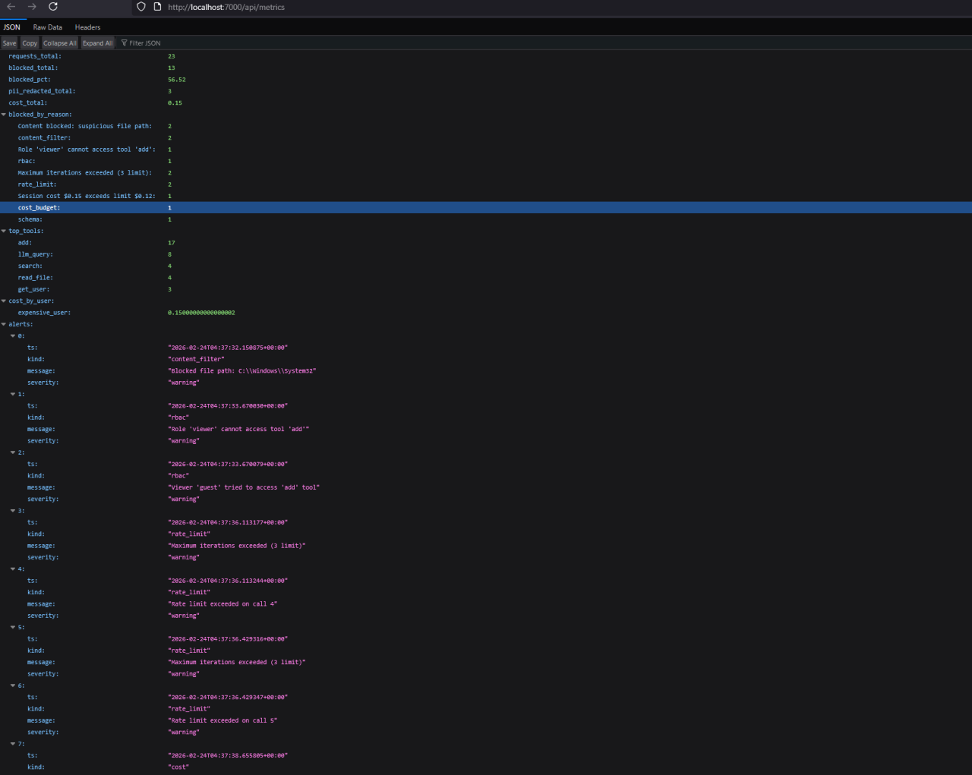Collapse alert item 0
The image size is (972, 775).
tap(13, 336)
